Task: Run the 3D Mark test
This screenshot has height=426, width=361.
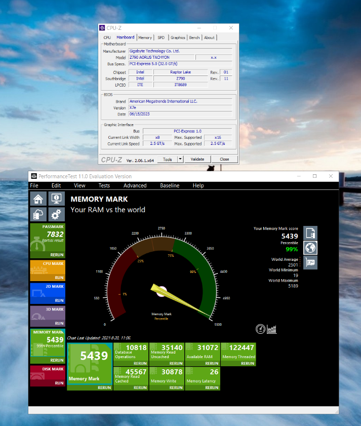Action: (x=59, y=323)
